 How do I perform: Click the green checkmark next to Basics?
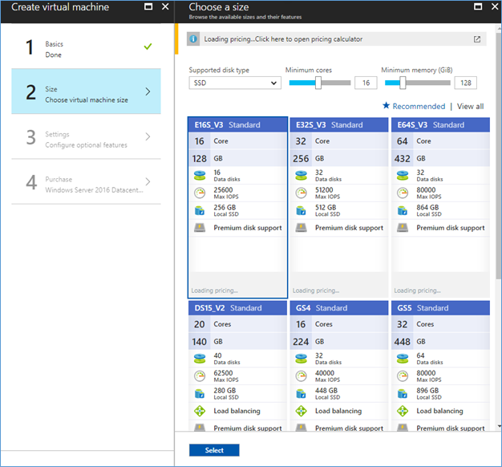tap(148, 47)
